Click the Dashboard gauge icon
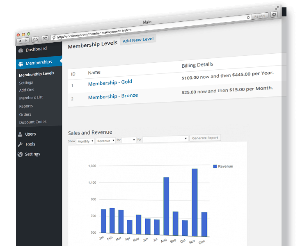Screen dimensions: 300x246 [21, 50]
